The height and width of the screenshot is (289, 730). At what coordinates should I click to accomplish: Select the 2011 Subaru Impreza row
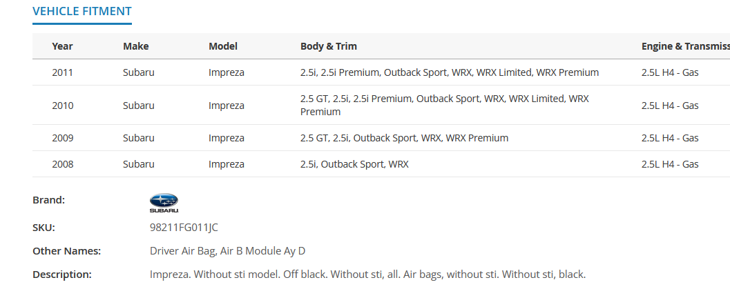381,72
